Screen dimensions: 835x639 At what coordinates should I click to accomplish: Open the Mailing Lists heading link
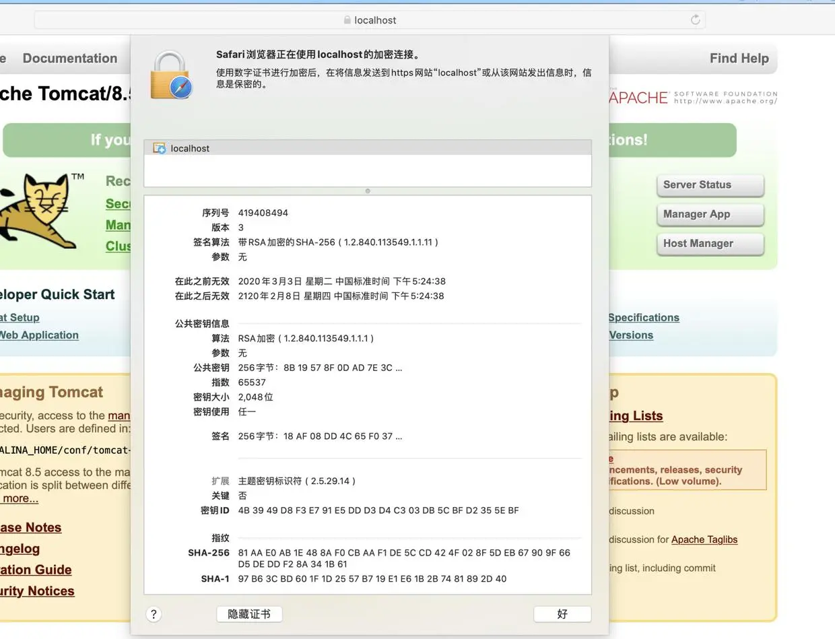(x=636, y=416)
